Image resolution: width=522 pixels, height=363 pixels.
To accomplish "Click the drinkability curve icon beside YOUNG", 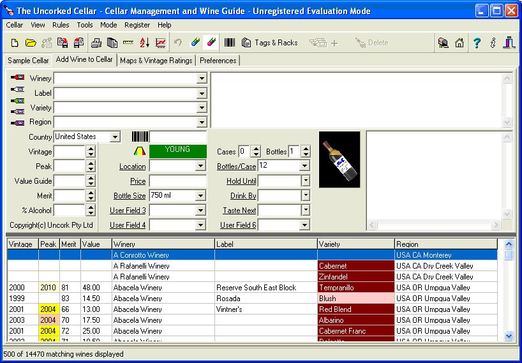I will pyautogui.click(x=140, y=151).
